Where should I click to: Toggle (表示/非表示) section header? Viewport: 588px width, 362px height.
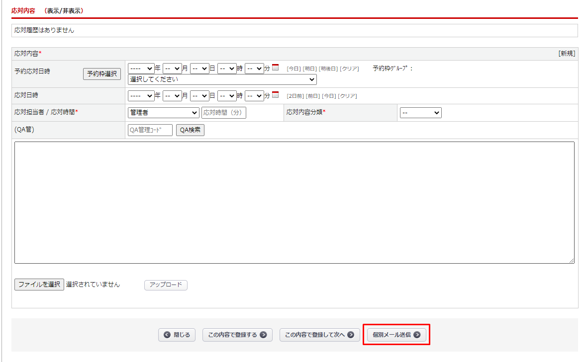tap(64, 10)
